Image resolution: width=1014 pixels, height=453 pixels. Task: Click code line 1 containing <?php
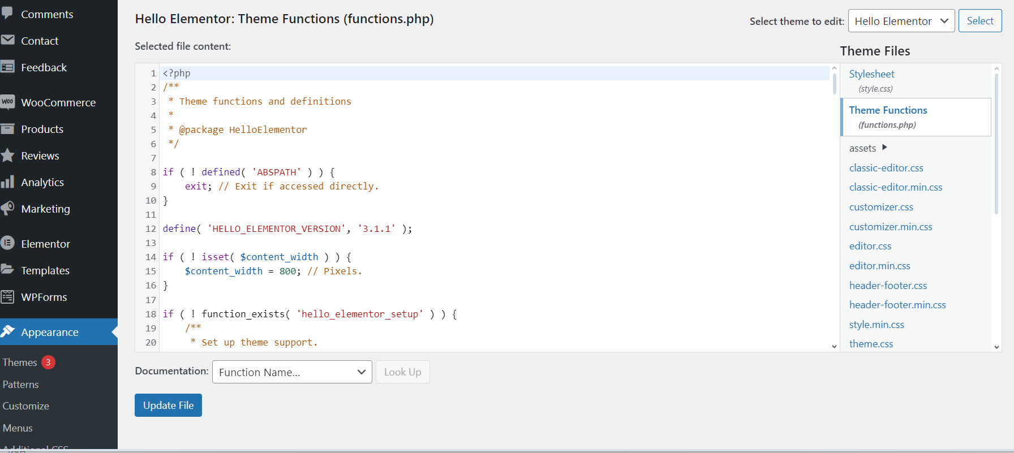click(x=495, y=73)
